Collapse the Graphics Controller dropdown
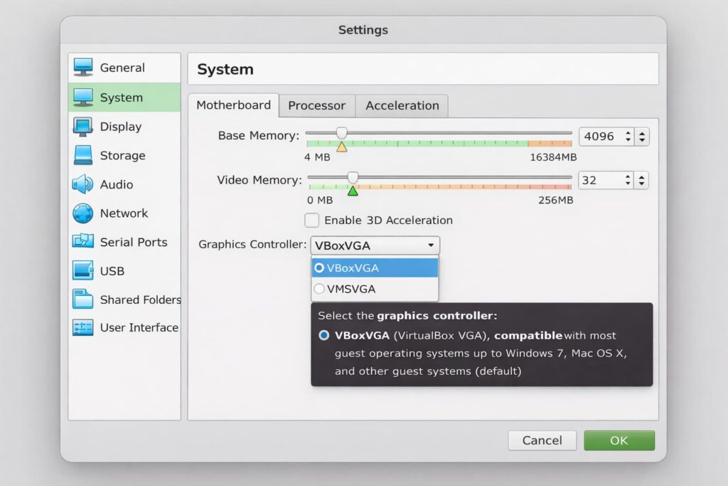This screenshot has height=486, width=728. tap(431, 245)
